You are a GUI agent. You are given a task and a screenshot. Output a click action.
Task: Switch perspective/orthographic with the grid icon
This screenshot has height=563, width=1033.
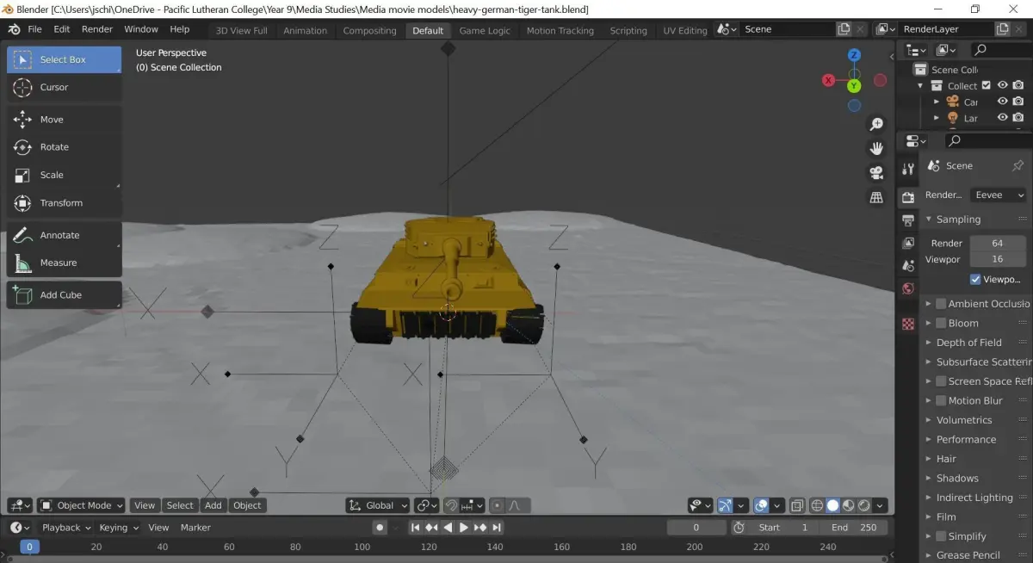pos(876,197)
